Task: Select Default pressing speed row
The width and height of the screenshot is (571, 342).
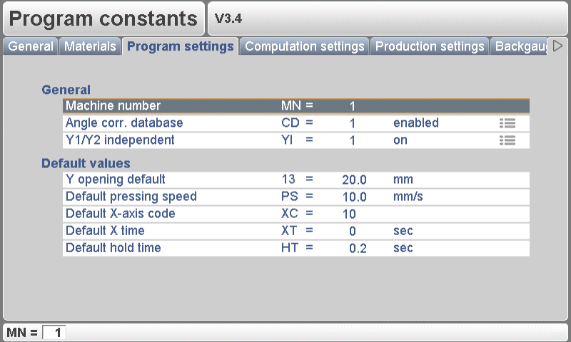Action: tap(295, 196)
